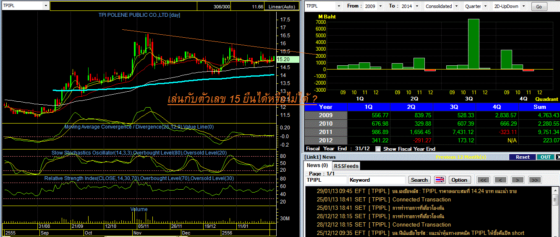Select the 2009 year row header
Image resolution: width=560 pixels, height=237 pixels.
[326, 115]
